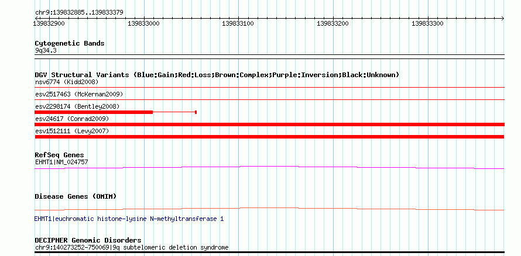Open variant esv2298174 (Bentley2008)
Viewport: 521px width, 256px height.
77,106
